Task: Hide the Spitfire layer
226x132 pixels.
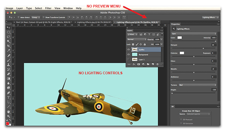Action: tap(129, 50)
